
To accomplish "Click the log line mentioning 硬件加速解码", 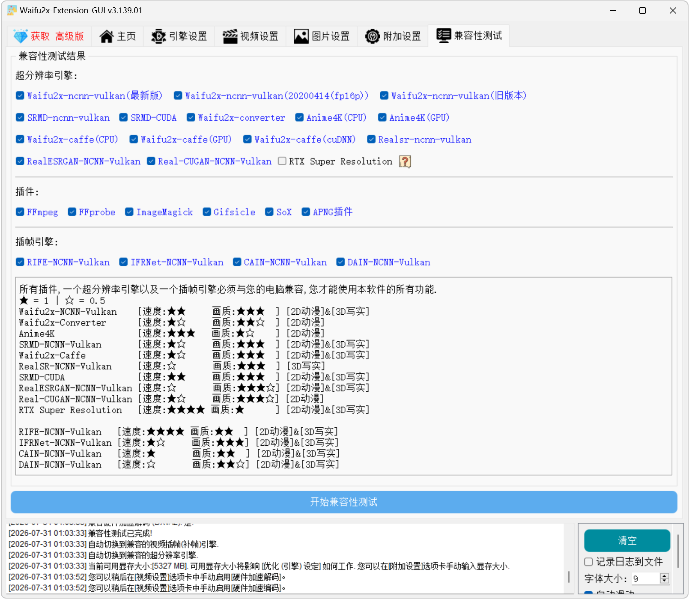I will [x=147, y=577].
